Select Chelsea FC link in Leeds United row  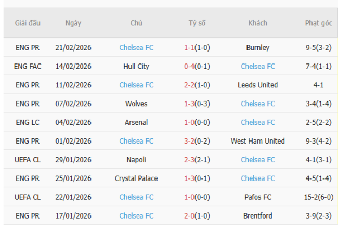point(136,85)
